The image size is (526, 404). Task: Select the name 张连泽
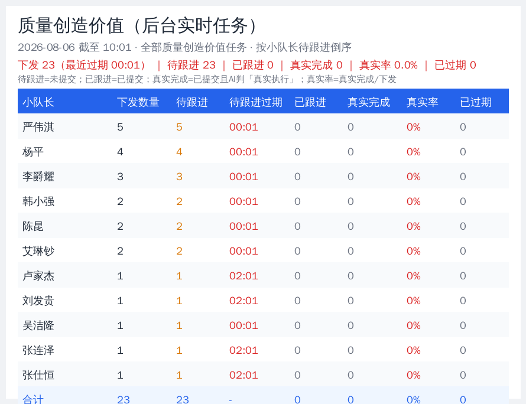point(38,350)
